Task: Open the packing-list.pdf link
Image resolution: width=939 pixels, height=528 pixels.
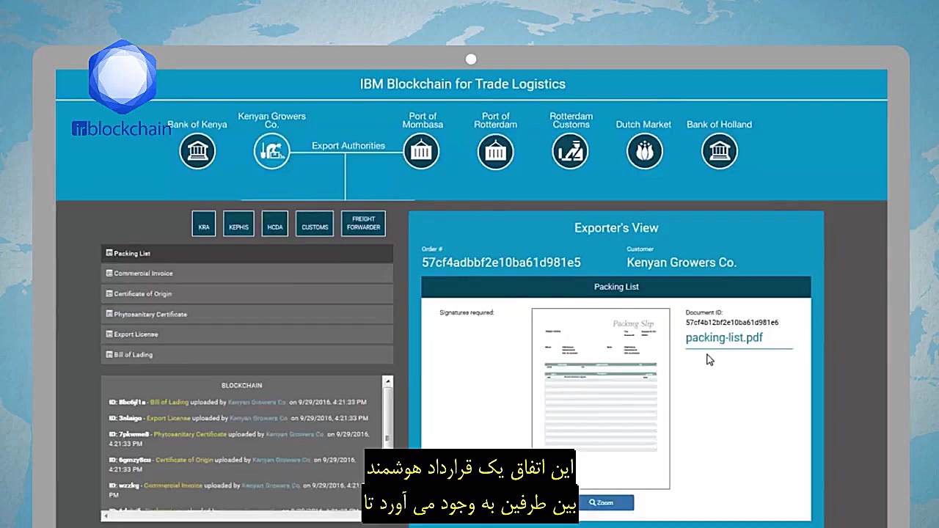Action: [724, 338]
